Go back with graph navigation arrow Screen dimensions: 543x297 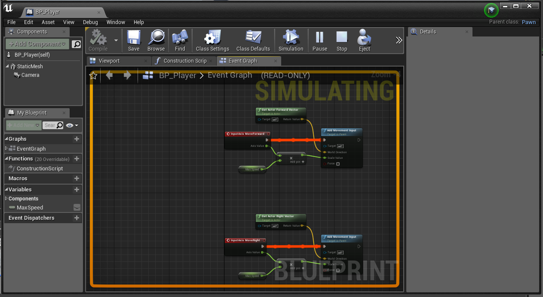click(109, 76)
